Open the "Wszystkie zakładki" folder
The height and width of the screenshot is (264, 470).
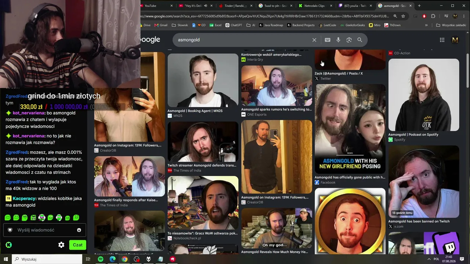point(451,25)
